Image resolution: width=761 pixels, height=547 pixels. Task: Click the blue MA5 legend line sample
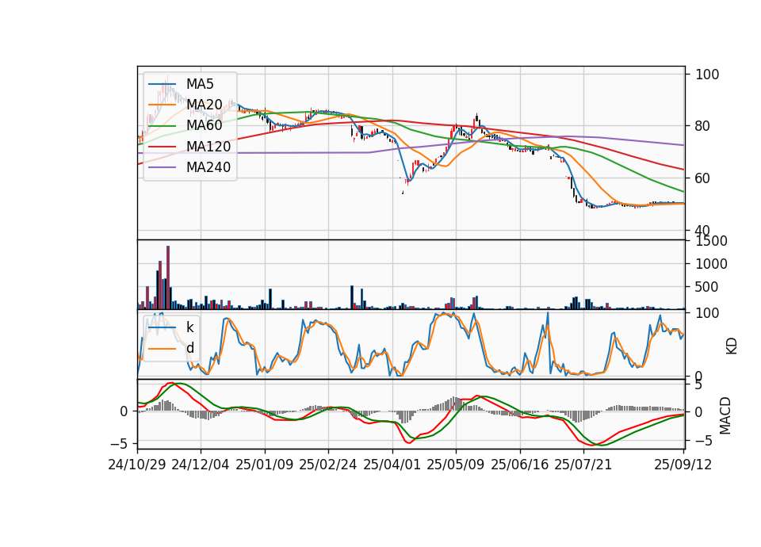pos(162,84)
